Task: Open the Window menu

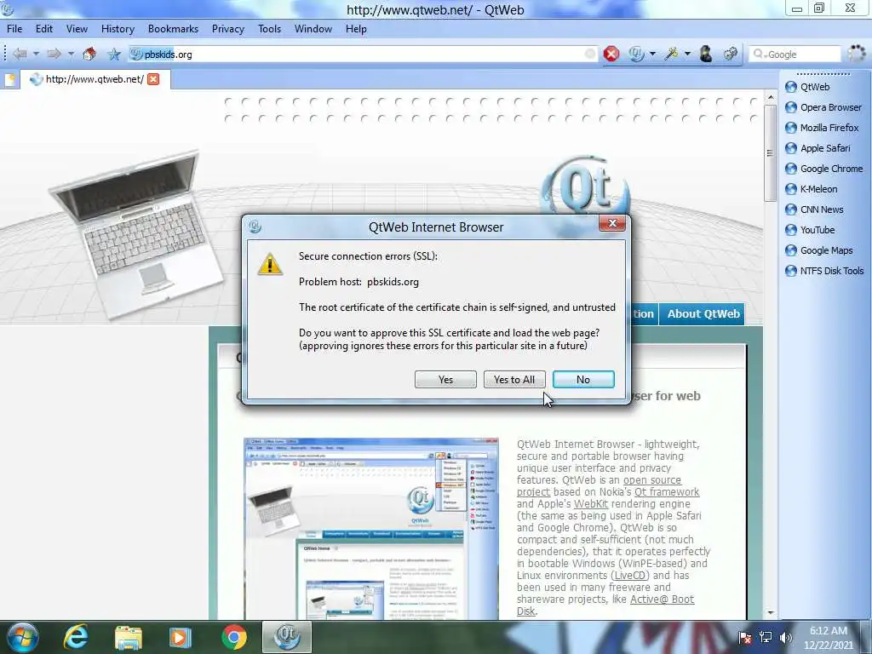Action: click(313, 29)
